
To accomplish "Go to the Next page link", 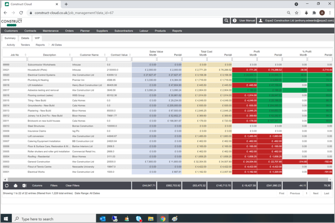I will (316, 193).
